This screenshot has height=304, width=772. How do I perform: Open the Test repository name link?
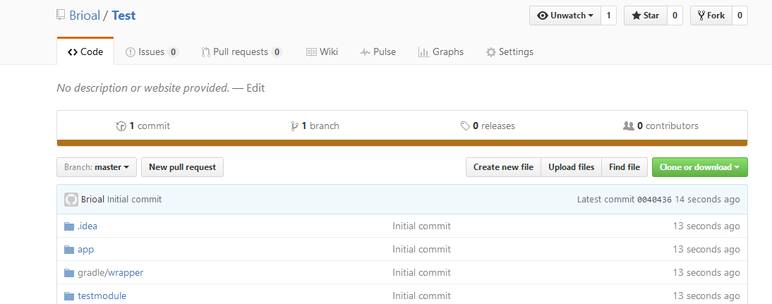tap(123, 16)
